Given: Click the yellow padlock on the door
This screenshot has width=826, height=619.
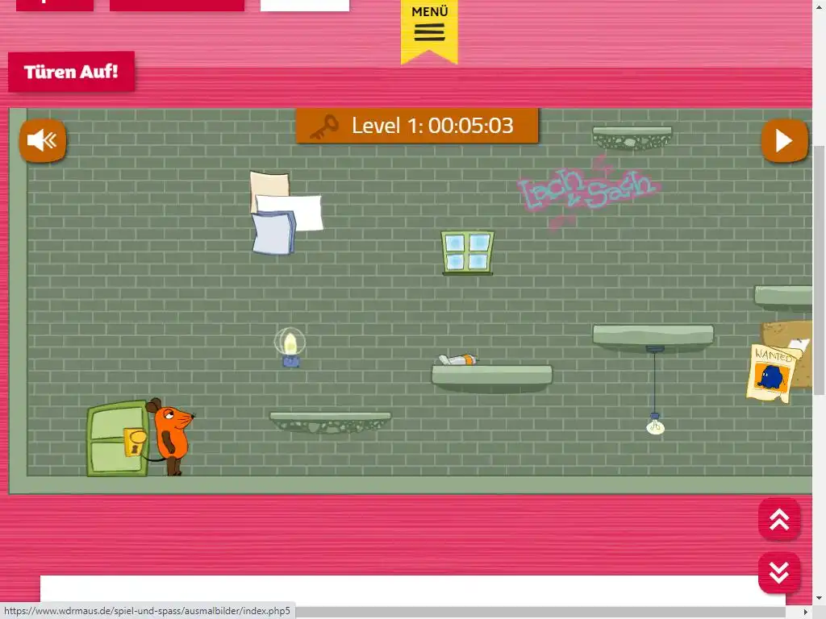Looking at the screenshot, I should click(x=135, y=441).
